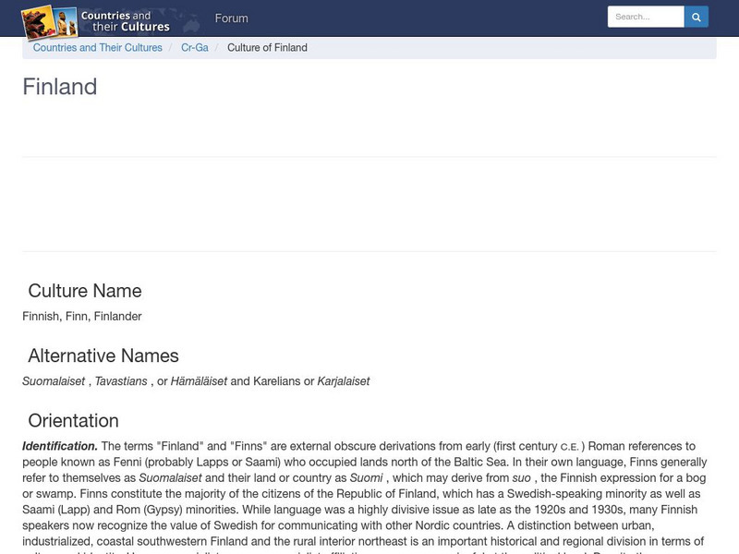Click the text Finnish, Finn, Finlander
This screenshot has height=554, width=739.
[82, 316]
